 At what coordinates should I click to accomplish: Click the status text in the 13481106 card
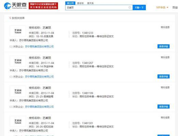point(93,97)
